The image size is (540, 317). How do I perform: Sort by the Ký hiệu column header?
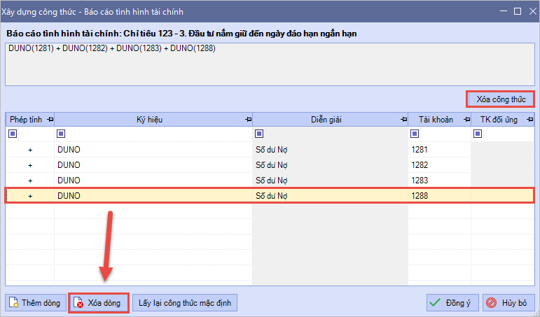click(x=149, y=120)
